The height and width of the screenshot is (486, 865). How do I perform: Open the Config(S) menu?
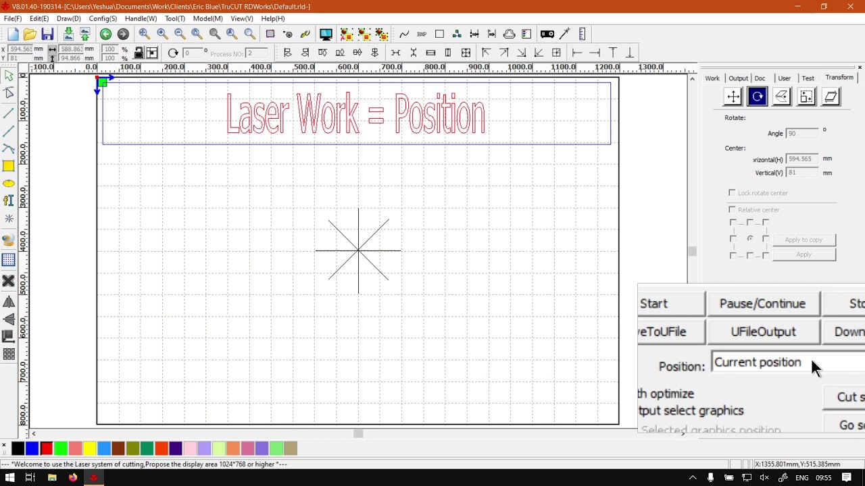[103, 19]
